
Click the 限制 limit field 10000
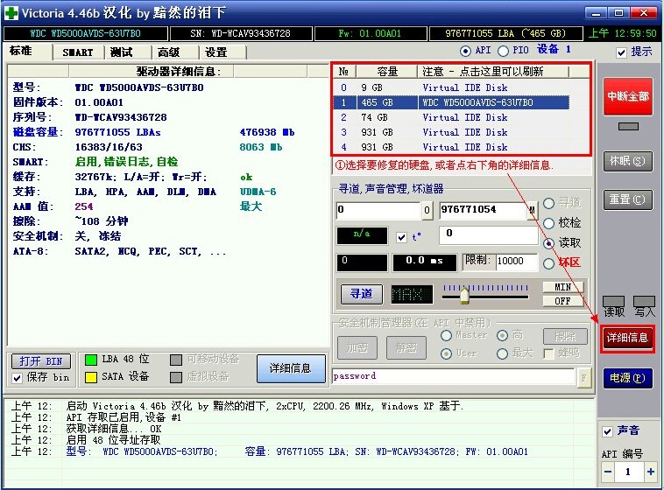pos(517,262)
